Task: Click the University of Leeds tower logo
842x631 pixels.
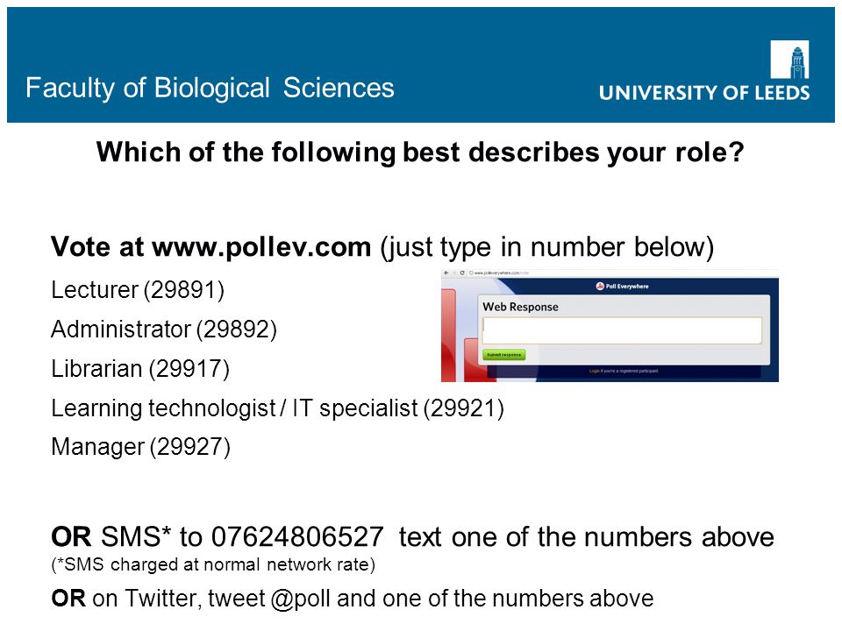Action: [789, 60]
